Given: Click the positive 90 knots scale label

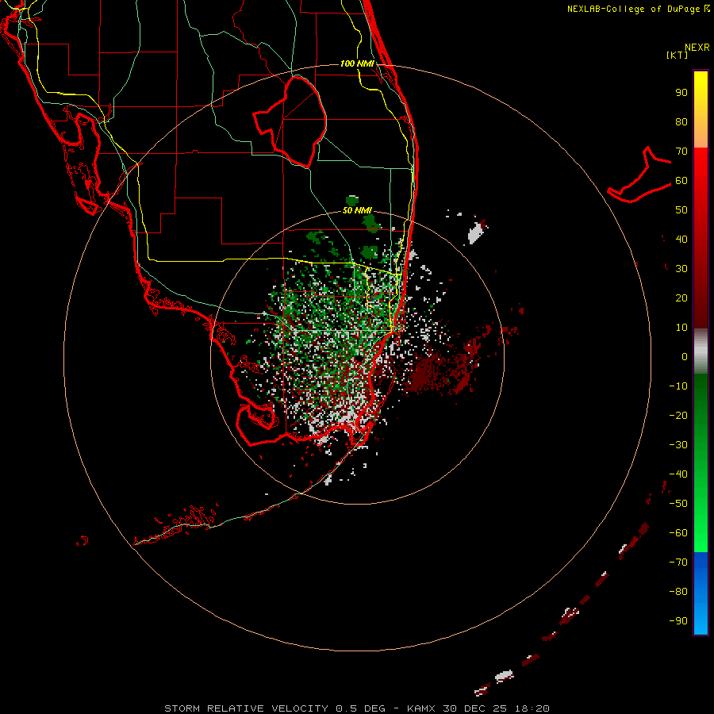Looking at the screenshot, I should coord(681,93).
